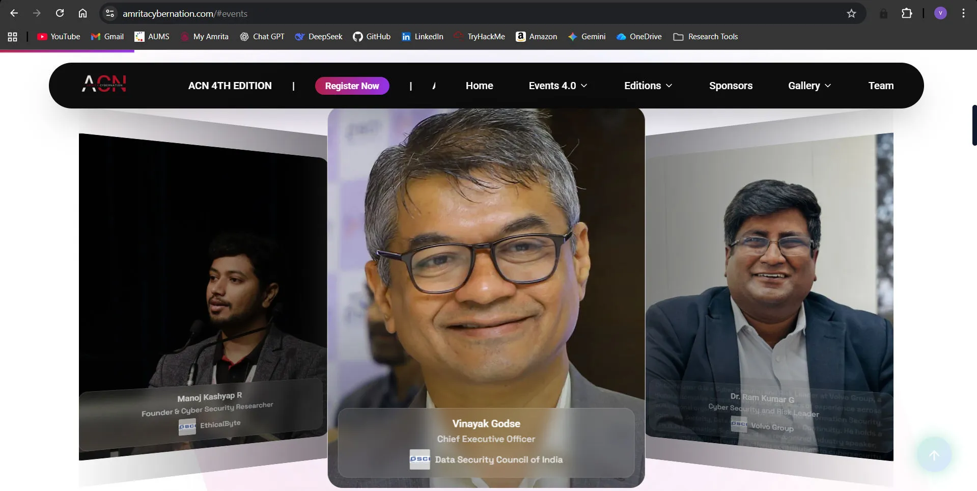Expand the Editions dropdown menu
Image resolution: width=977 pixels, height=491 pixels.
point(648,86)
